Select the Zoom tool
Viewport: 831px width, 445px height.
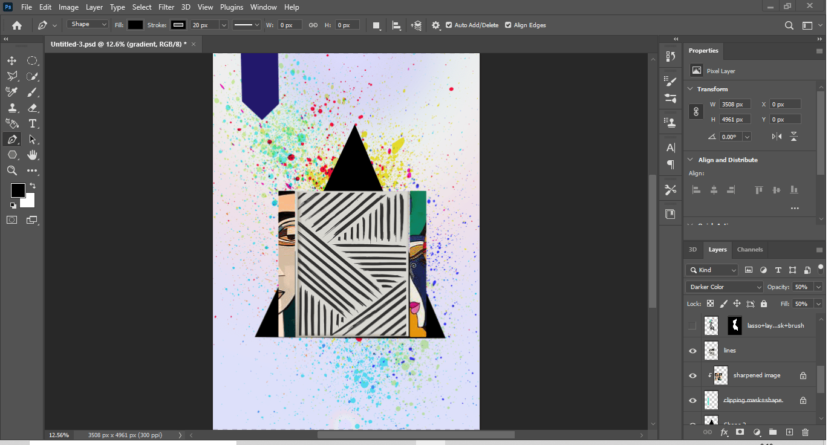tap(11, 171)
